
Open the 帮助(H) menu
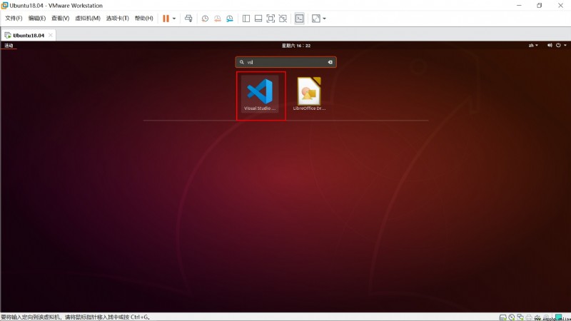(x=144, y=19)
